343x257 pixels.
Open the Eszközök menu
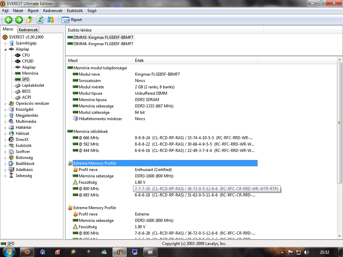75,11
